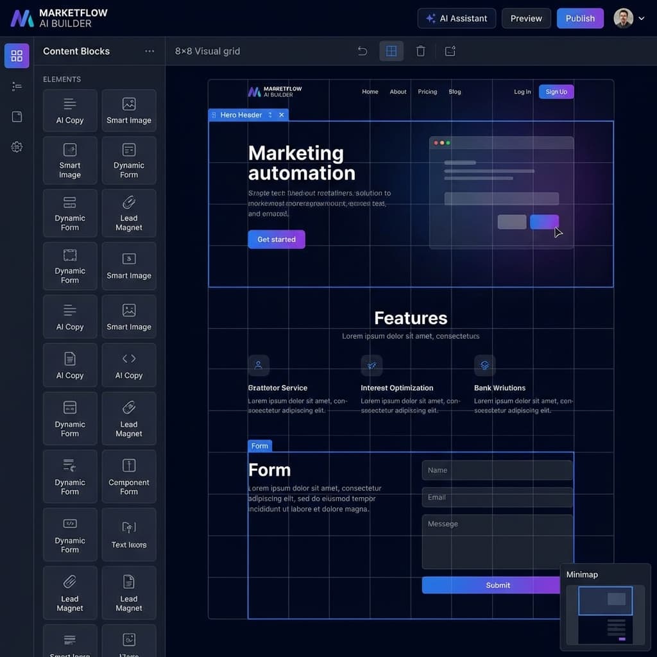Click the Preview button
The width and height of the screenshot is (657, 657).
click(526, 19)
